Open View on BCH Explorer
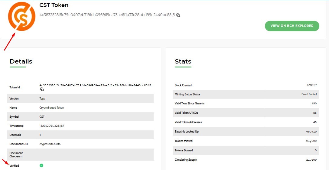 (292, 26)
